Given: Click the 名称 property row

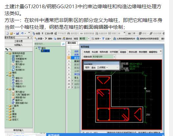Looking at the screenshot, I should pyautogui.click(x=73, y=51).
